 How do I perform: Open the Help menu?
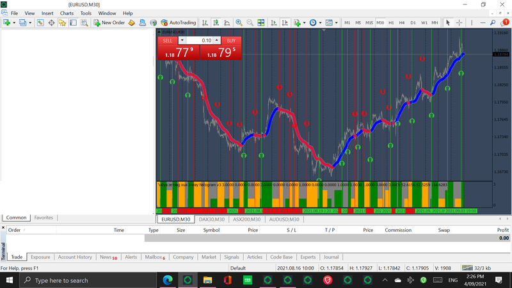[127, 13]
